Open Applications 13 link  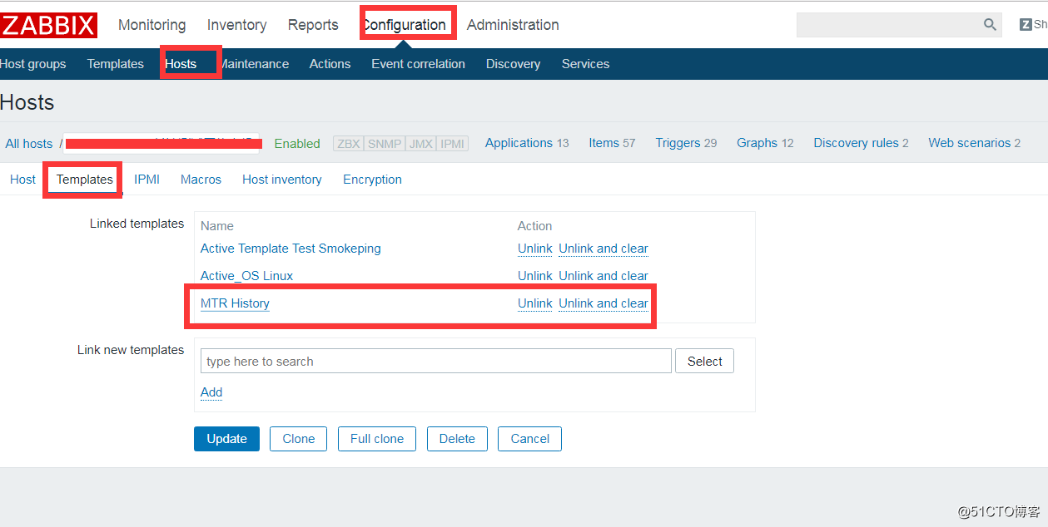click(527, 143)
